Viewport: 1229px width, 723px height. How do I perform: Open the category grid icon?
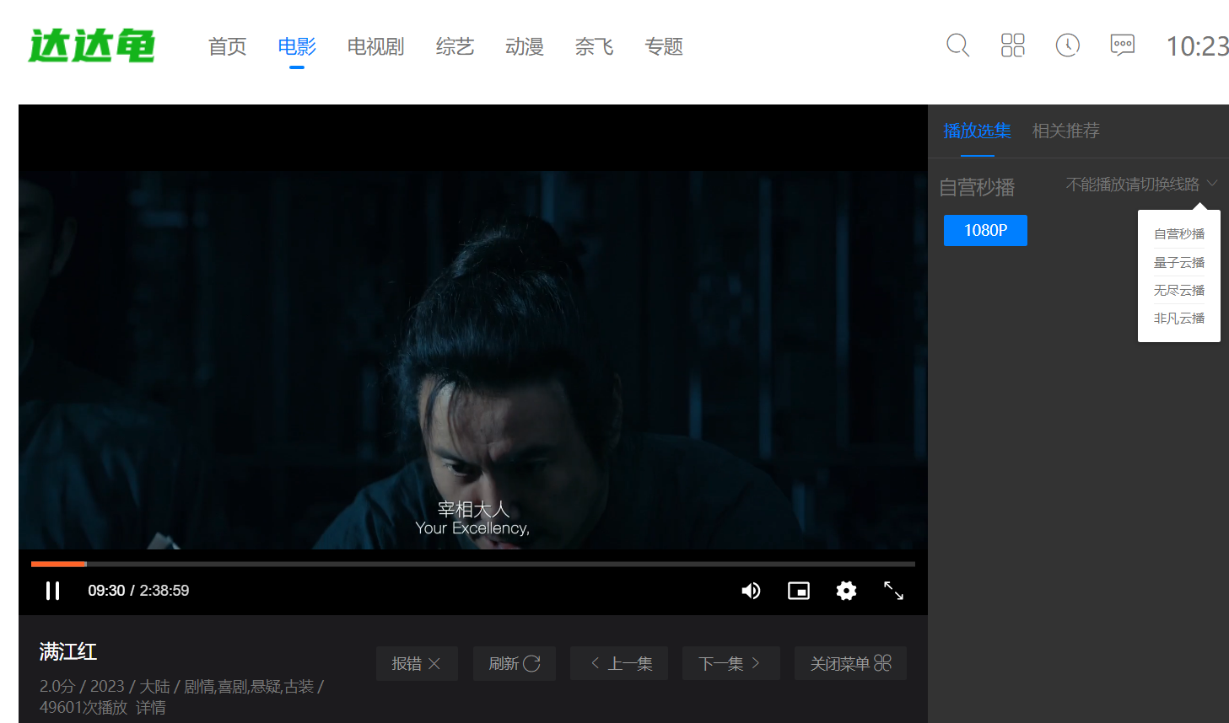click(x=1012, y=46)
